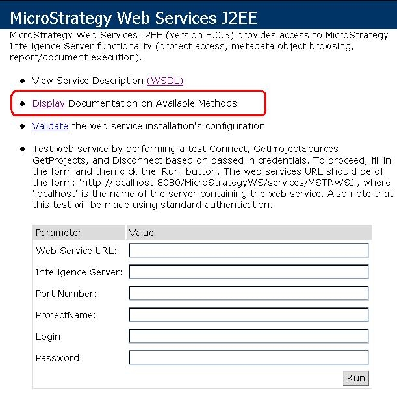Click the 'Password:' label

[58, 358]
